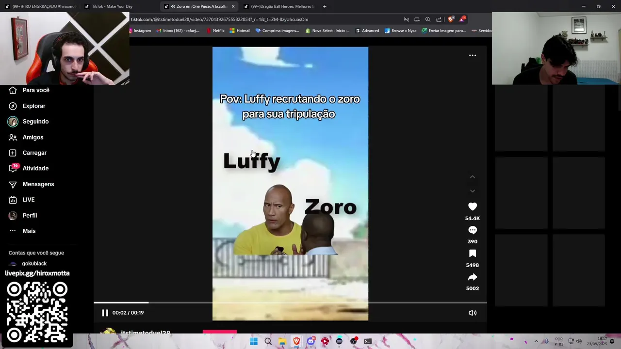Switch to the TikTok - Make Your Day tab

pyautogui.click(x=112, y=6)
